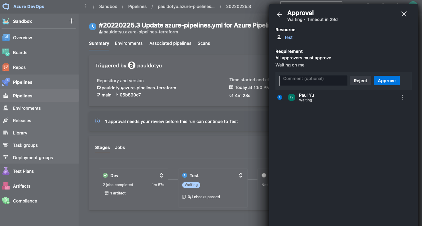Open Test Plans section
422x226 pixels.
(23, 171)
